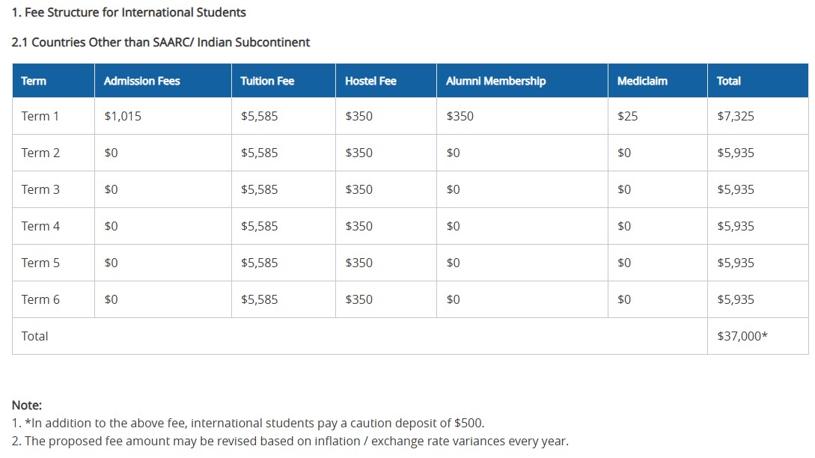
Task: Click the Admission Fees column header
Action: 141,81
